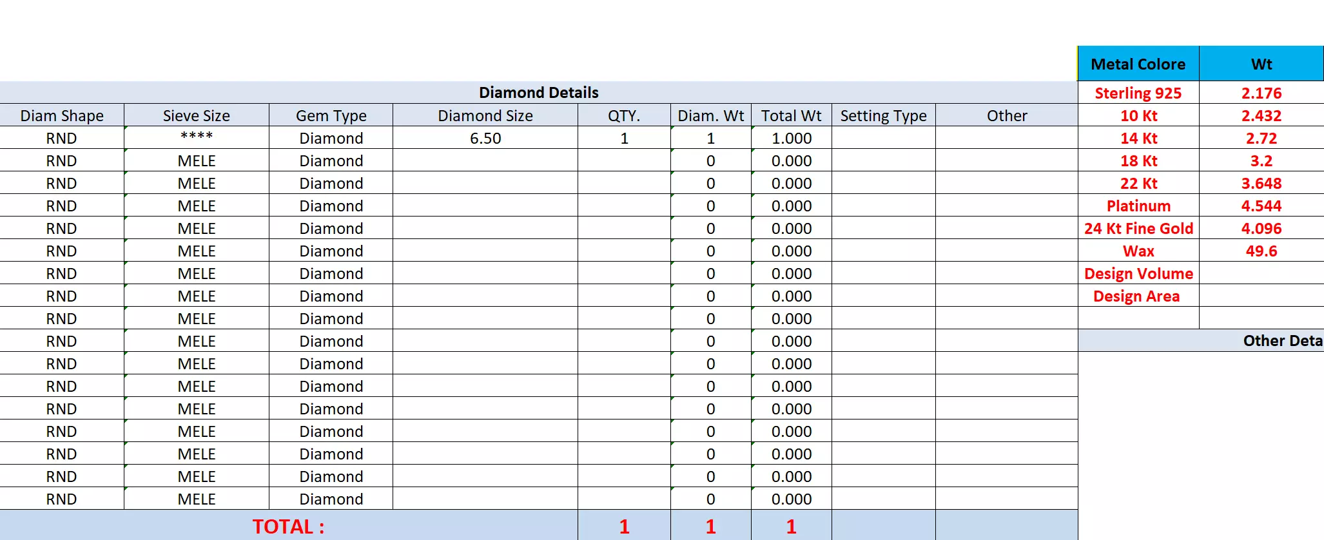This screenshot has width=1324, height=540.
Task: Click the empty Design Volume weight cell
Action: click(x=1261, y=273)
